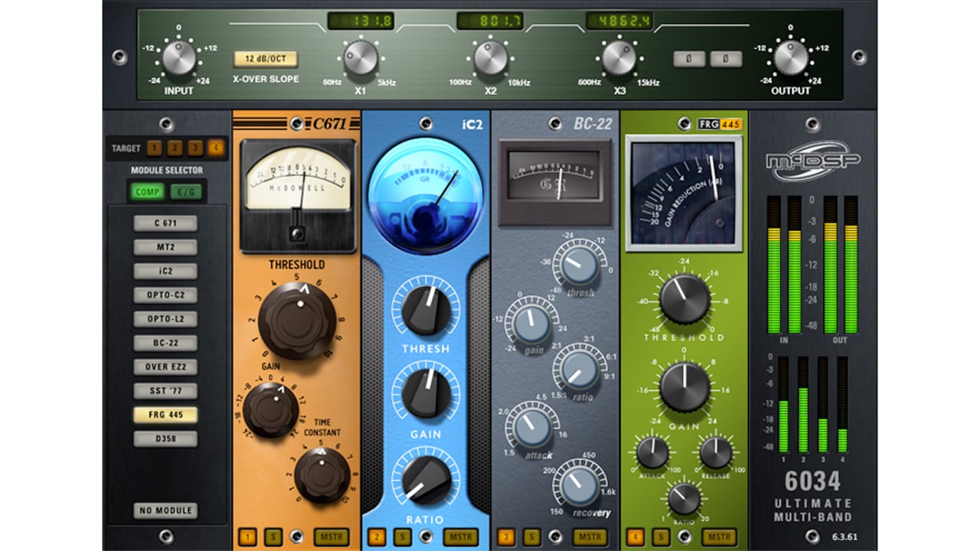980x551 pixels.
Task: Adjust the FRG 445 ATTACK knob
Action: point(652,452)
